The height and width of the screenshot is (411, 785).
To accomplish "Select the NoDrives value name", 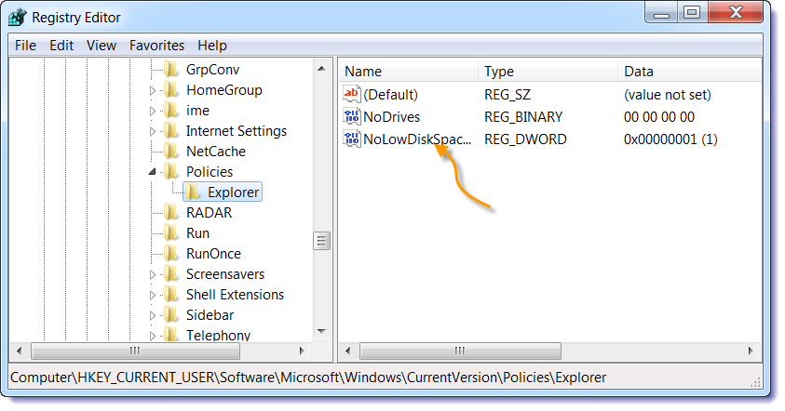I will click(x=391, y=117).
